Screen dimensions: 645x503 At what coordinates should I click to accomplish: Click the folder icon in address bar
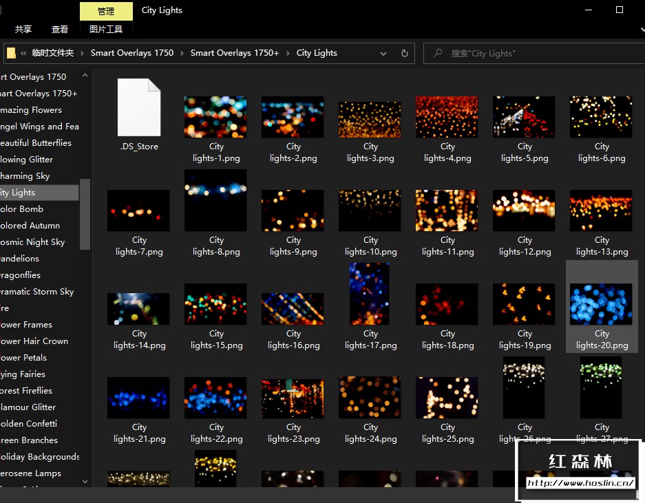click(x=11, y=53)
